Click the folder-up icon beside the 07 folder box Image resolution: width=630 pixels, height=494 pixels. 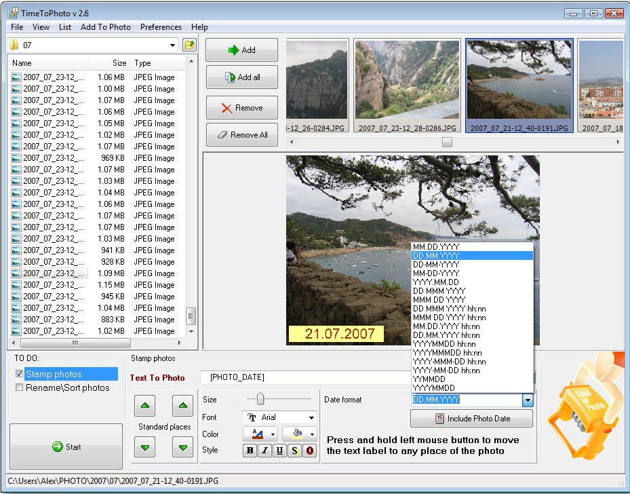coord(189,45)
